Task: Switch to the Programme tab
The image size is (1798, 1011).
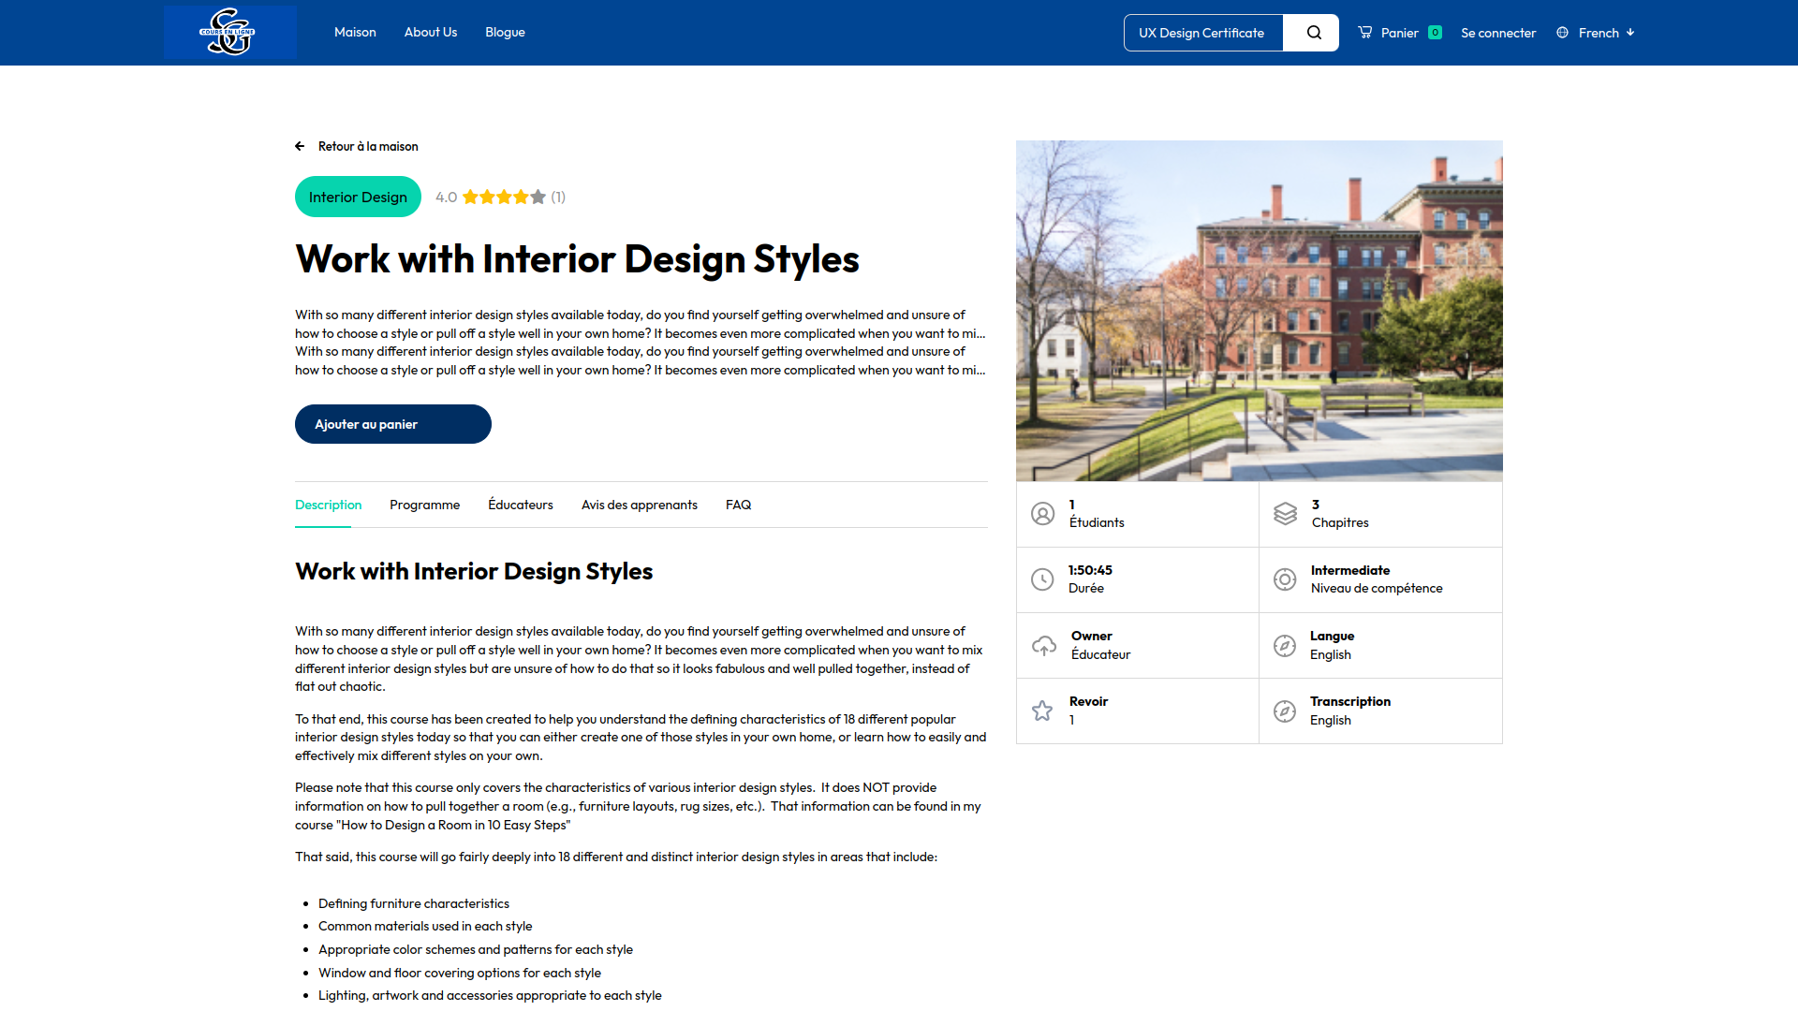Action: coord(424,505)
